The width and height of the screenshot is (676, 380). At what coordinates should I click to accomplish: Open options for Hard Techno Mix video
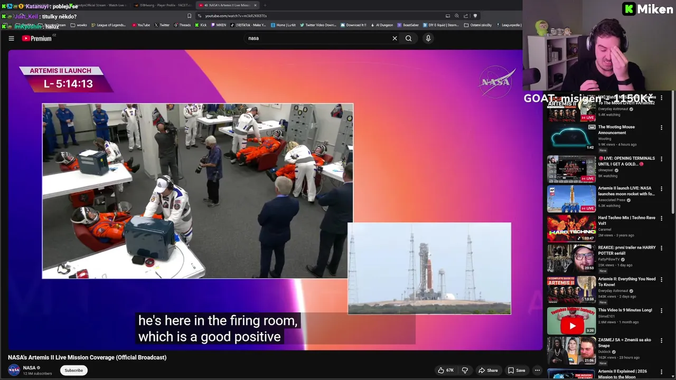661,218
